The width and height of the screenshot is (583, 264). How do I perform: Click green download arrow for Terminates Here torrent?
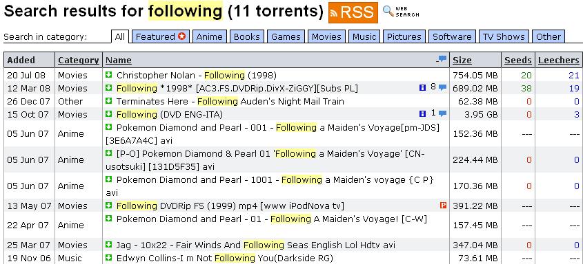(108, 101)
